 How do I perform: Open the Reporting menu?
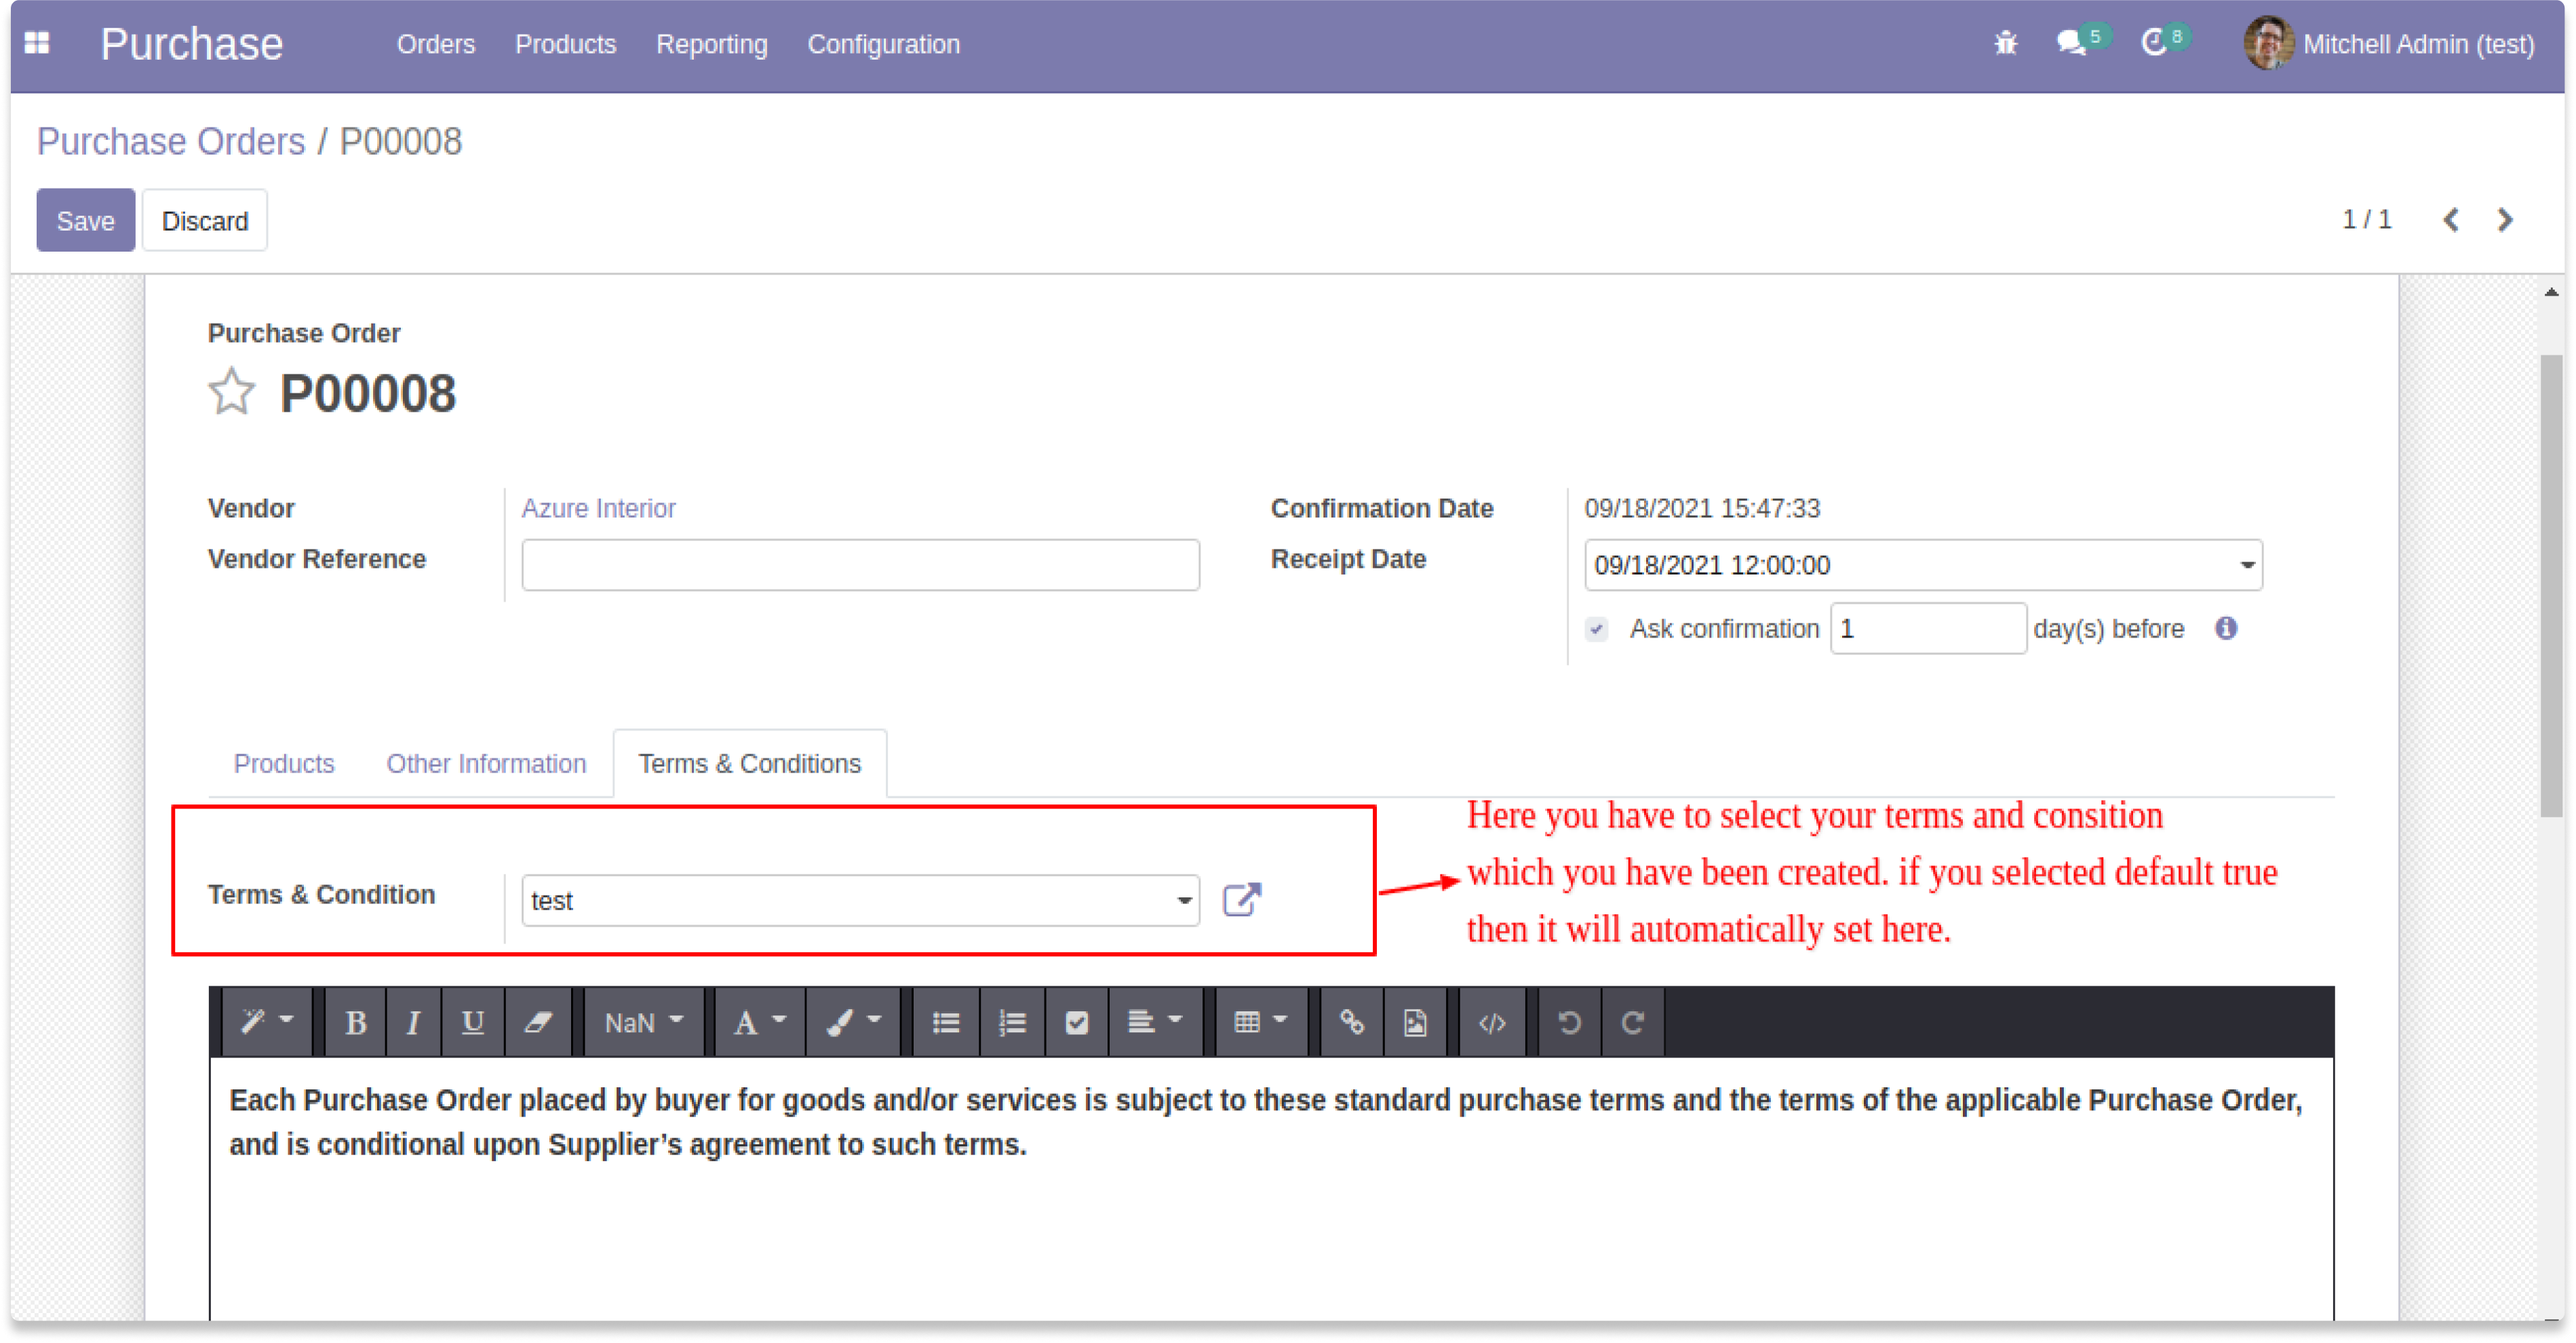(712, 44)
